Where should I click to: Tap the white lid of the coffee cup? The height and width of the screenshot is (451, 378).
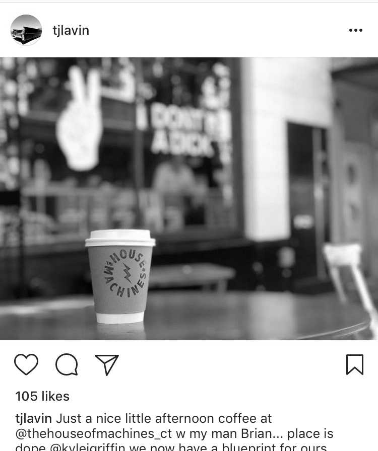(x=120, y=238)
